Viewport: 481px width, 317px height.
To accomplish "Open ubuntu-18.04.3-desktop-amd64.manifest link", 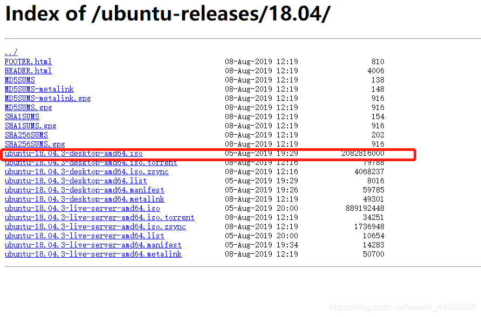I will [84, 190].
